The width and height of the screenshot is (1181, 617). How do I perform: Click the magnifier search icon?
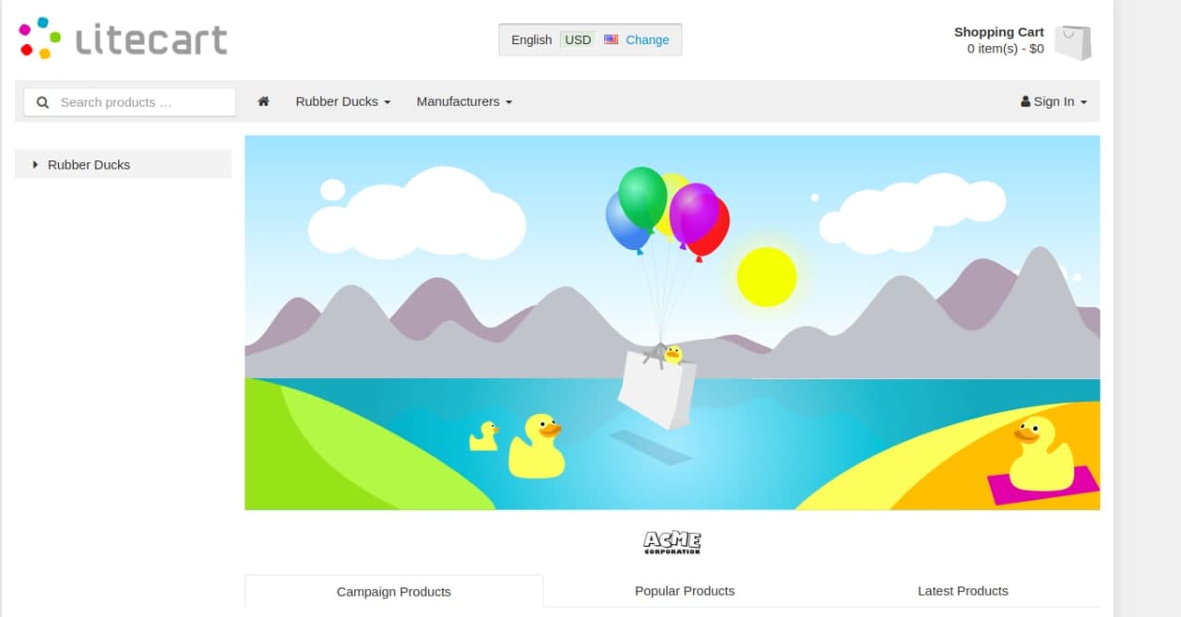pos(42,102)
